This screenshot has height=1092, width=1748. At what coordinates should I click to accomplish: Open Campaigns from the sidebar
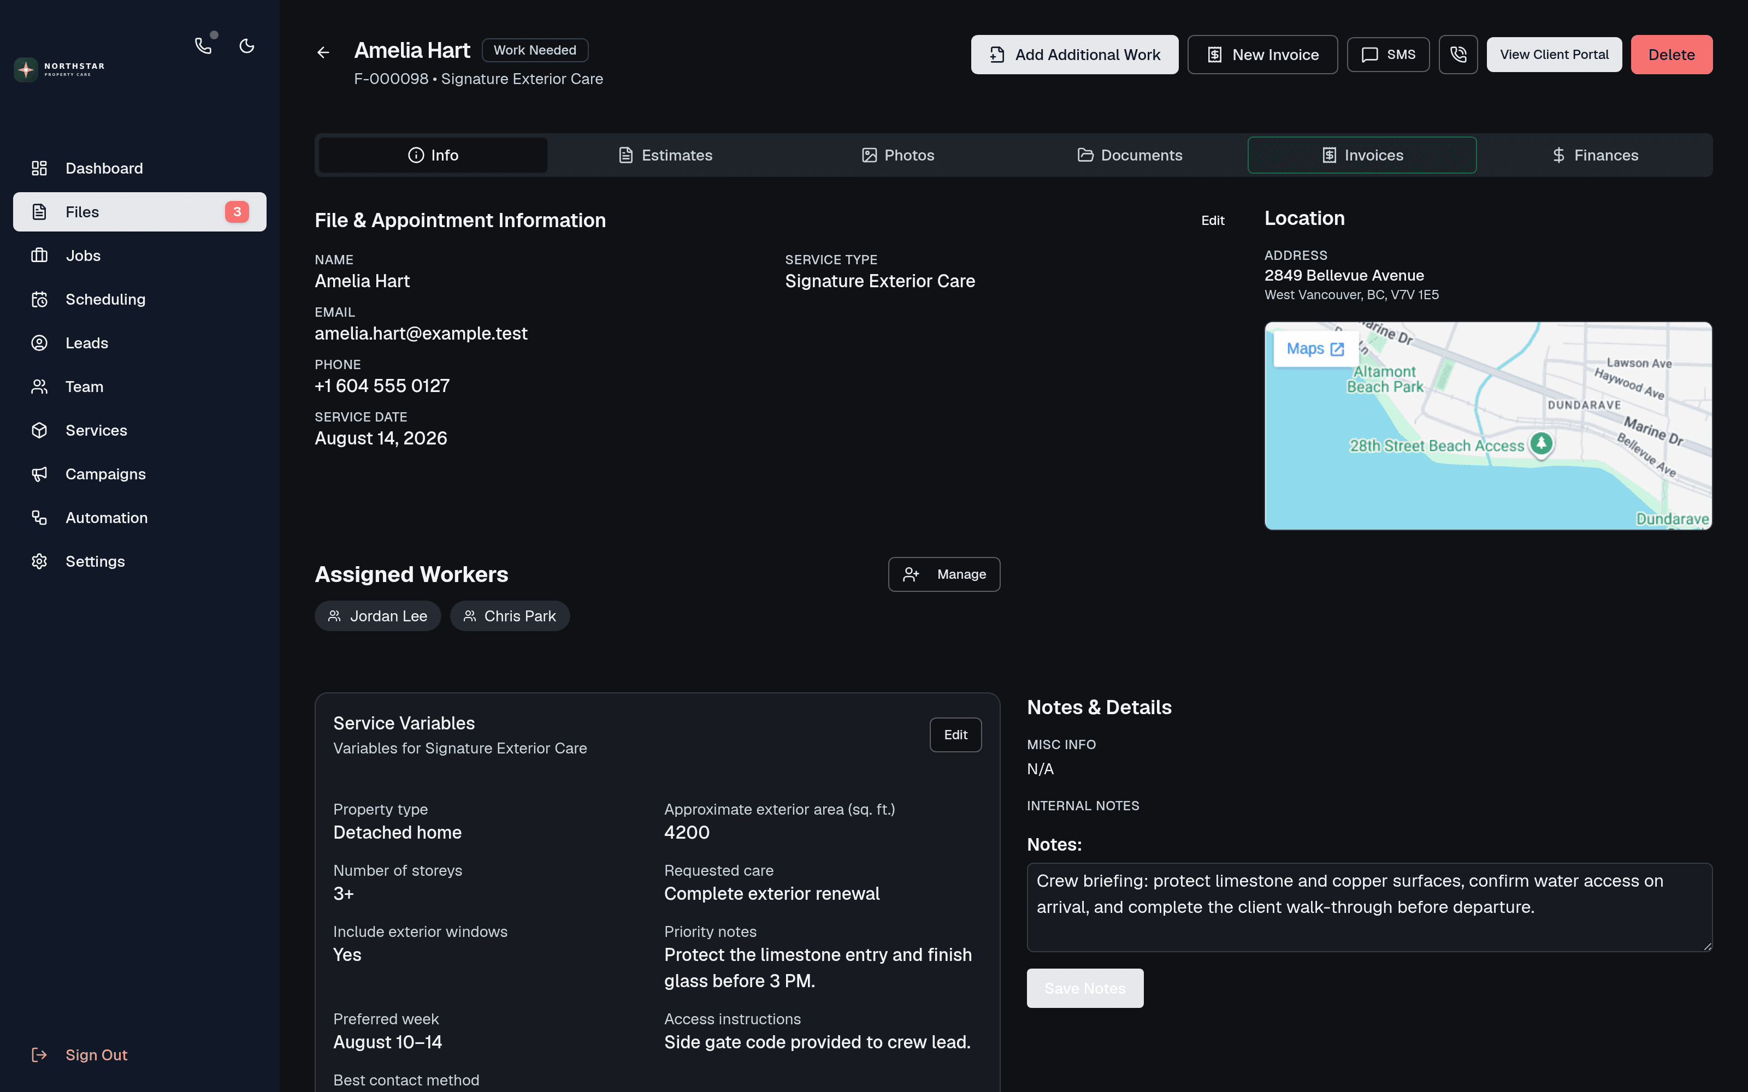tap(139, 474)
